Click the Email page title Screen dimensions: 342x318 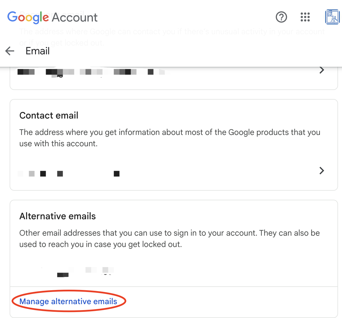coord(37,51)
